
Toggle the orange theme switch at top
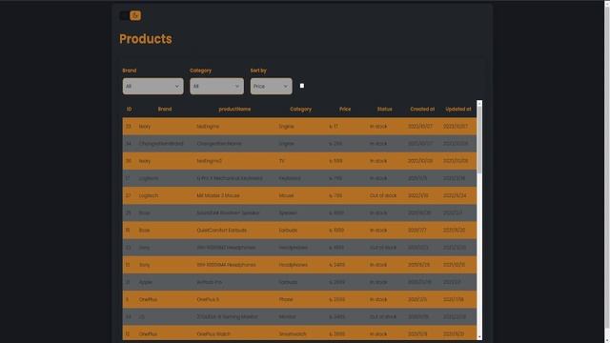(x=131, y=15)
